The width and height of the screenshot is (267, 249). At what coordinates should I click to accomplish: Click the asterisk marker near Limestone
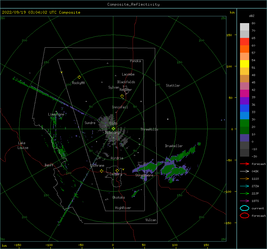click(56, 112)
